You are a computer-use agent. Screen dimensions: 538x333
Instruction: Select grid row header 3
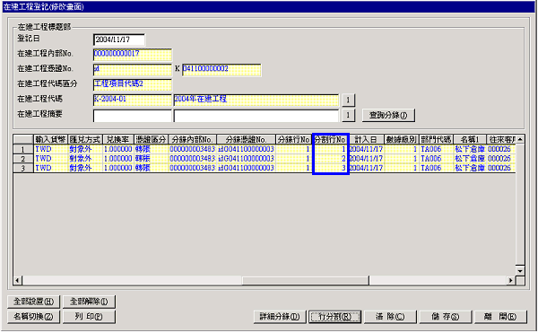pyautogui.click(x=23, y=168)
